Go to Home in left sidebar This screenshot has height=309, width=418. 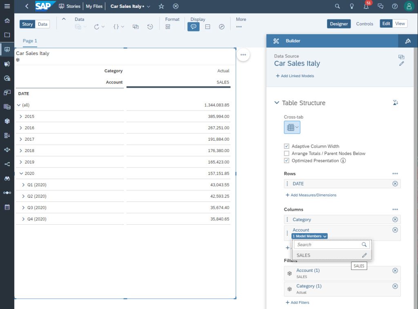(x=7, y=20)
